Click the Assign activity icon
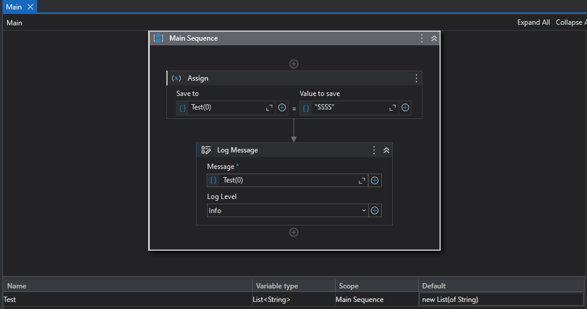This screenshot has width=587, height=309. click(x=176, y=78)
